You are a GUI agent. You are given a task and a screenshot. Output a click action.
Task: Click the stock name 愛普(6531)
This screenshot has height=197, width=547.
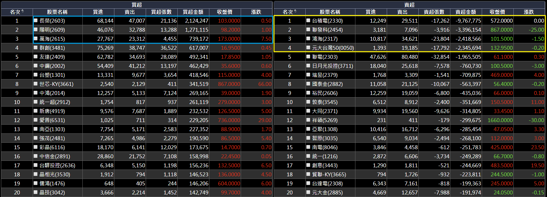coord(52,120)
